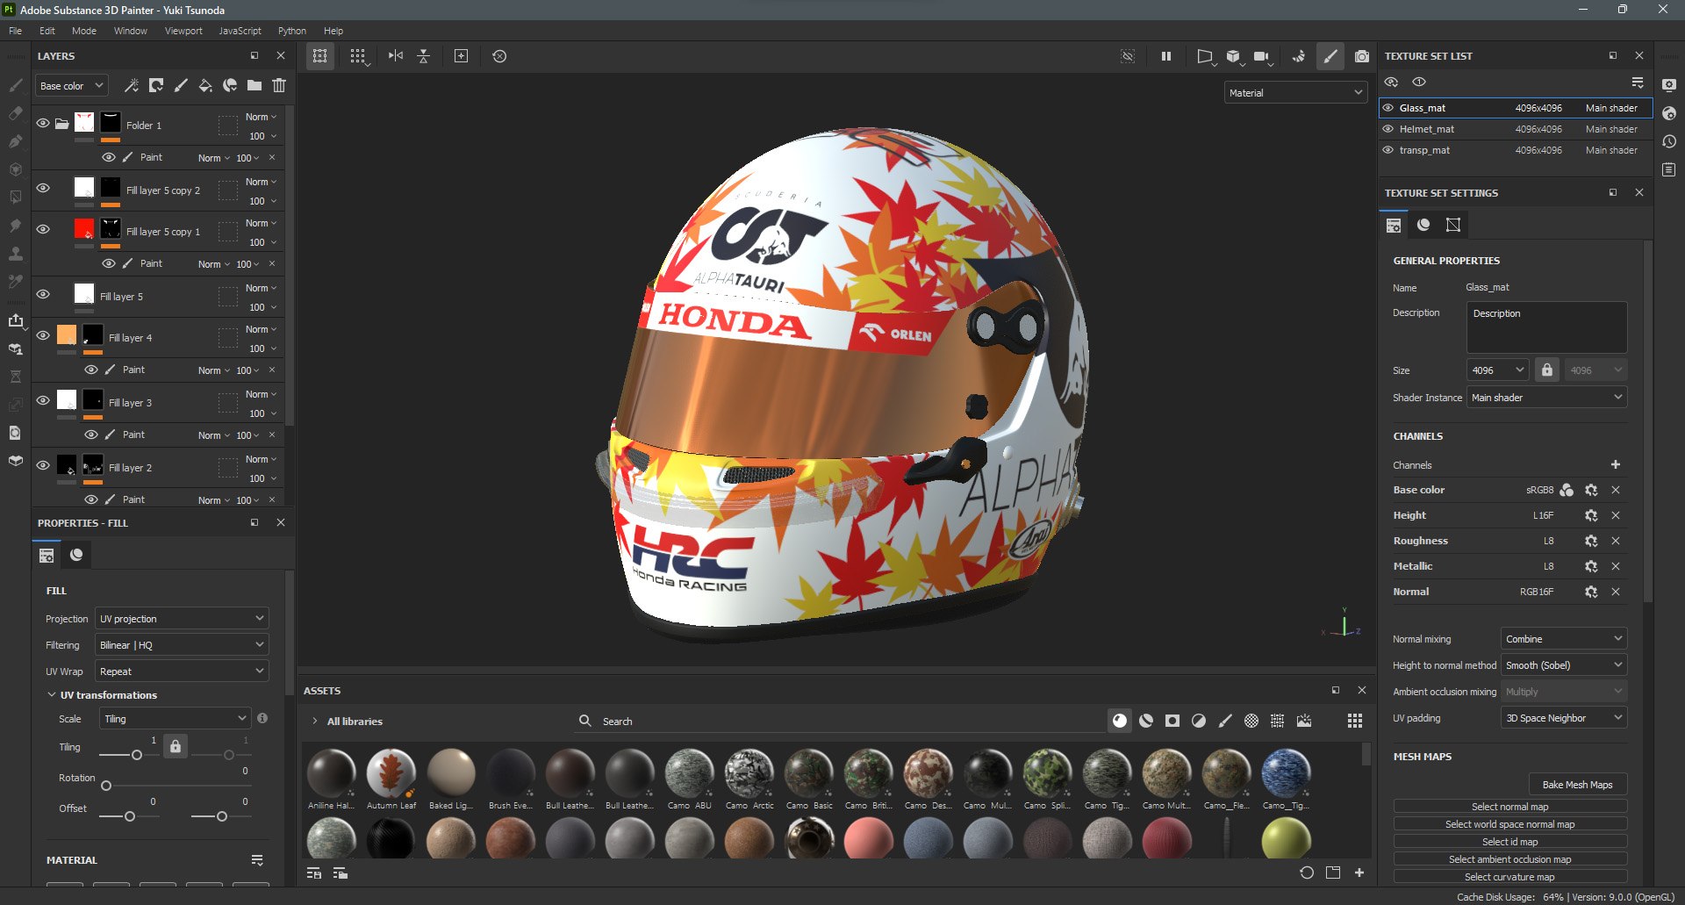Screen dimensions: 1685x905
Task: Open the Edit menu
Action: point(47,31)
